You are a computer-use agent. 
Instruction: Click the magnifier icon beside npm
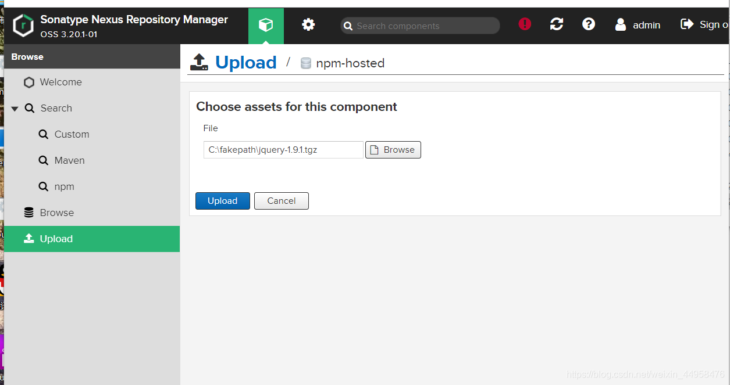click(x=44, y=187)
